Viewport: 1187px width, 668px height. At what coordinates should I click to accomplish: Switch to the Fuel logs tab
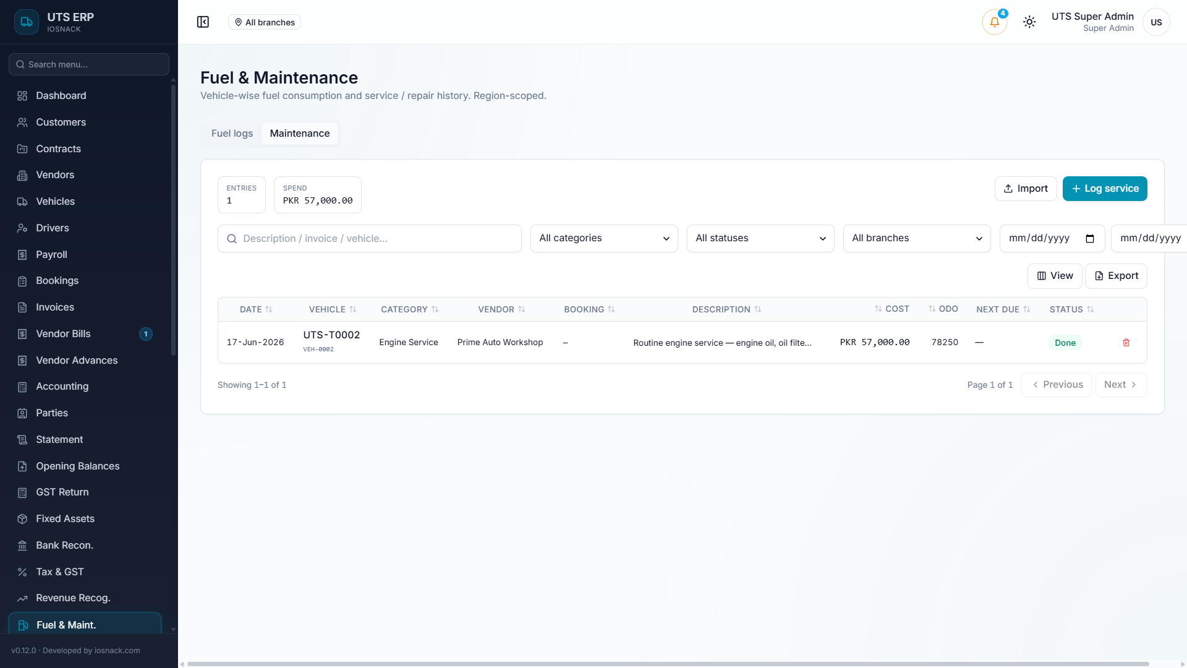tap(232, 134)
